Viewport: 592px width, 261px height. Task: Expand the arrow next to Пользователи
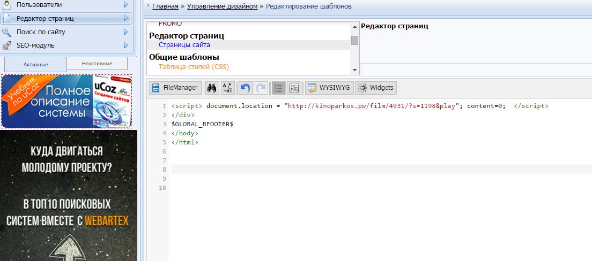click(x=125, y=5)
